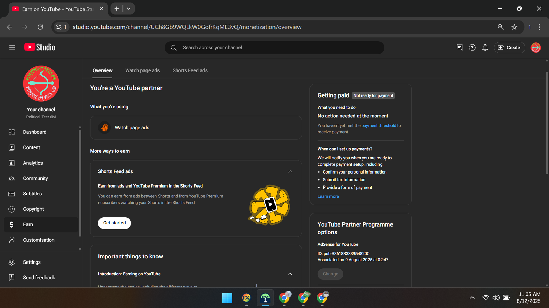Open Copyright from the sidebar
The image size is (549, 308).
click(41, 209)
